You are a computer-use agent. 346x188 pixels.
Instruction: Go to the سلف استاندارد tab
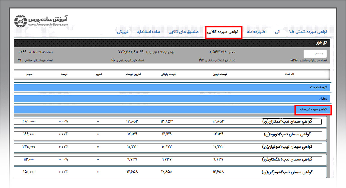(x=149, y=32)
